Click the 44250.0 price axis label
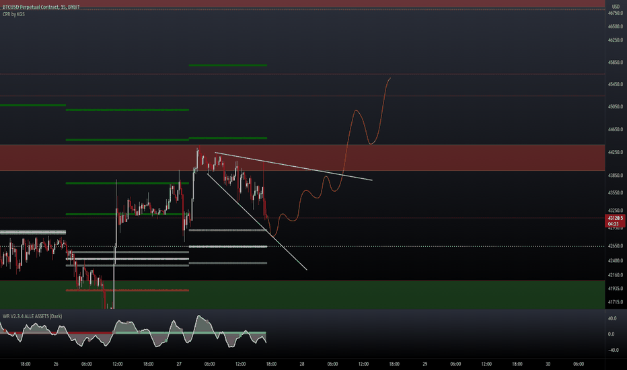This screenshot has height=370, width=627. pos(616,153)
